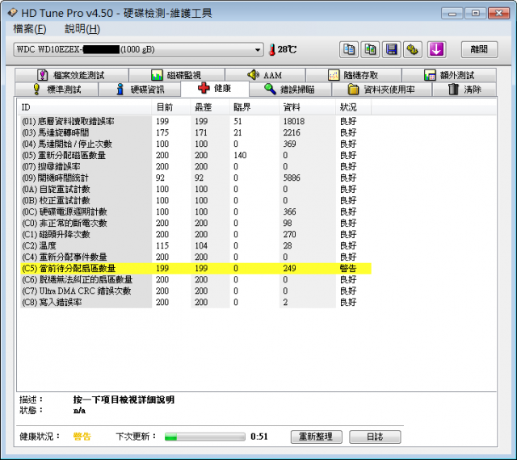
Task: Click the 警告 status in the C5 row
Action: pyautogui.click(x=348, y=268)
